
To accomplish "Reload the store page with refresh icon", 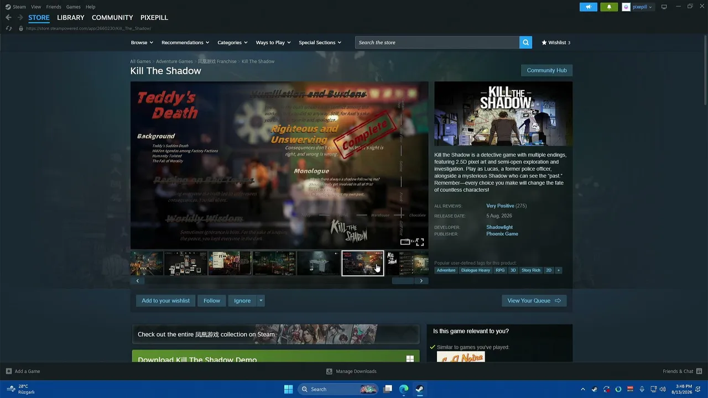I will 8,28.
